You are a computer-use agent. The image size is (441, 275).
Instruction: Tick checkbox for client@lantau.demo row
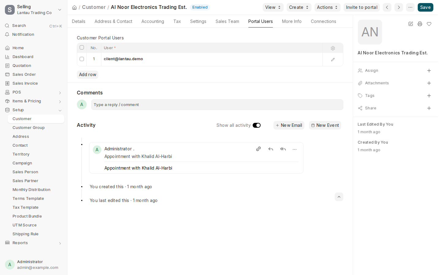(82, 59)
